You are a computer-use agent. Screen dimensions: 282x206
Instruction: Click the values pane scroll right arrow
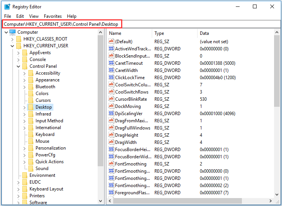point(271,201)
